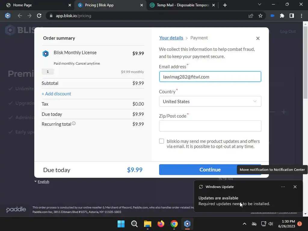308x231 pixels.
Task: Click the Subtotal $9.99 amount
Action: point(138,83)
